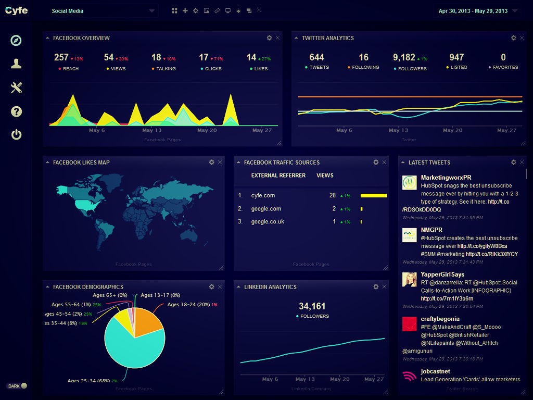Click the Cyfe logo
The height and width of the screenshot is (400, 533).
pyautogui.click(x=16, y=10)
